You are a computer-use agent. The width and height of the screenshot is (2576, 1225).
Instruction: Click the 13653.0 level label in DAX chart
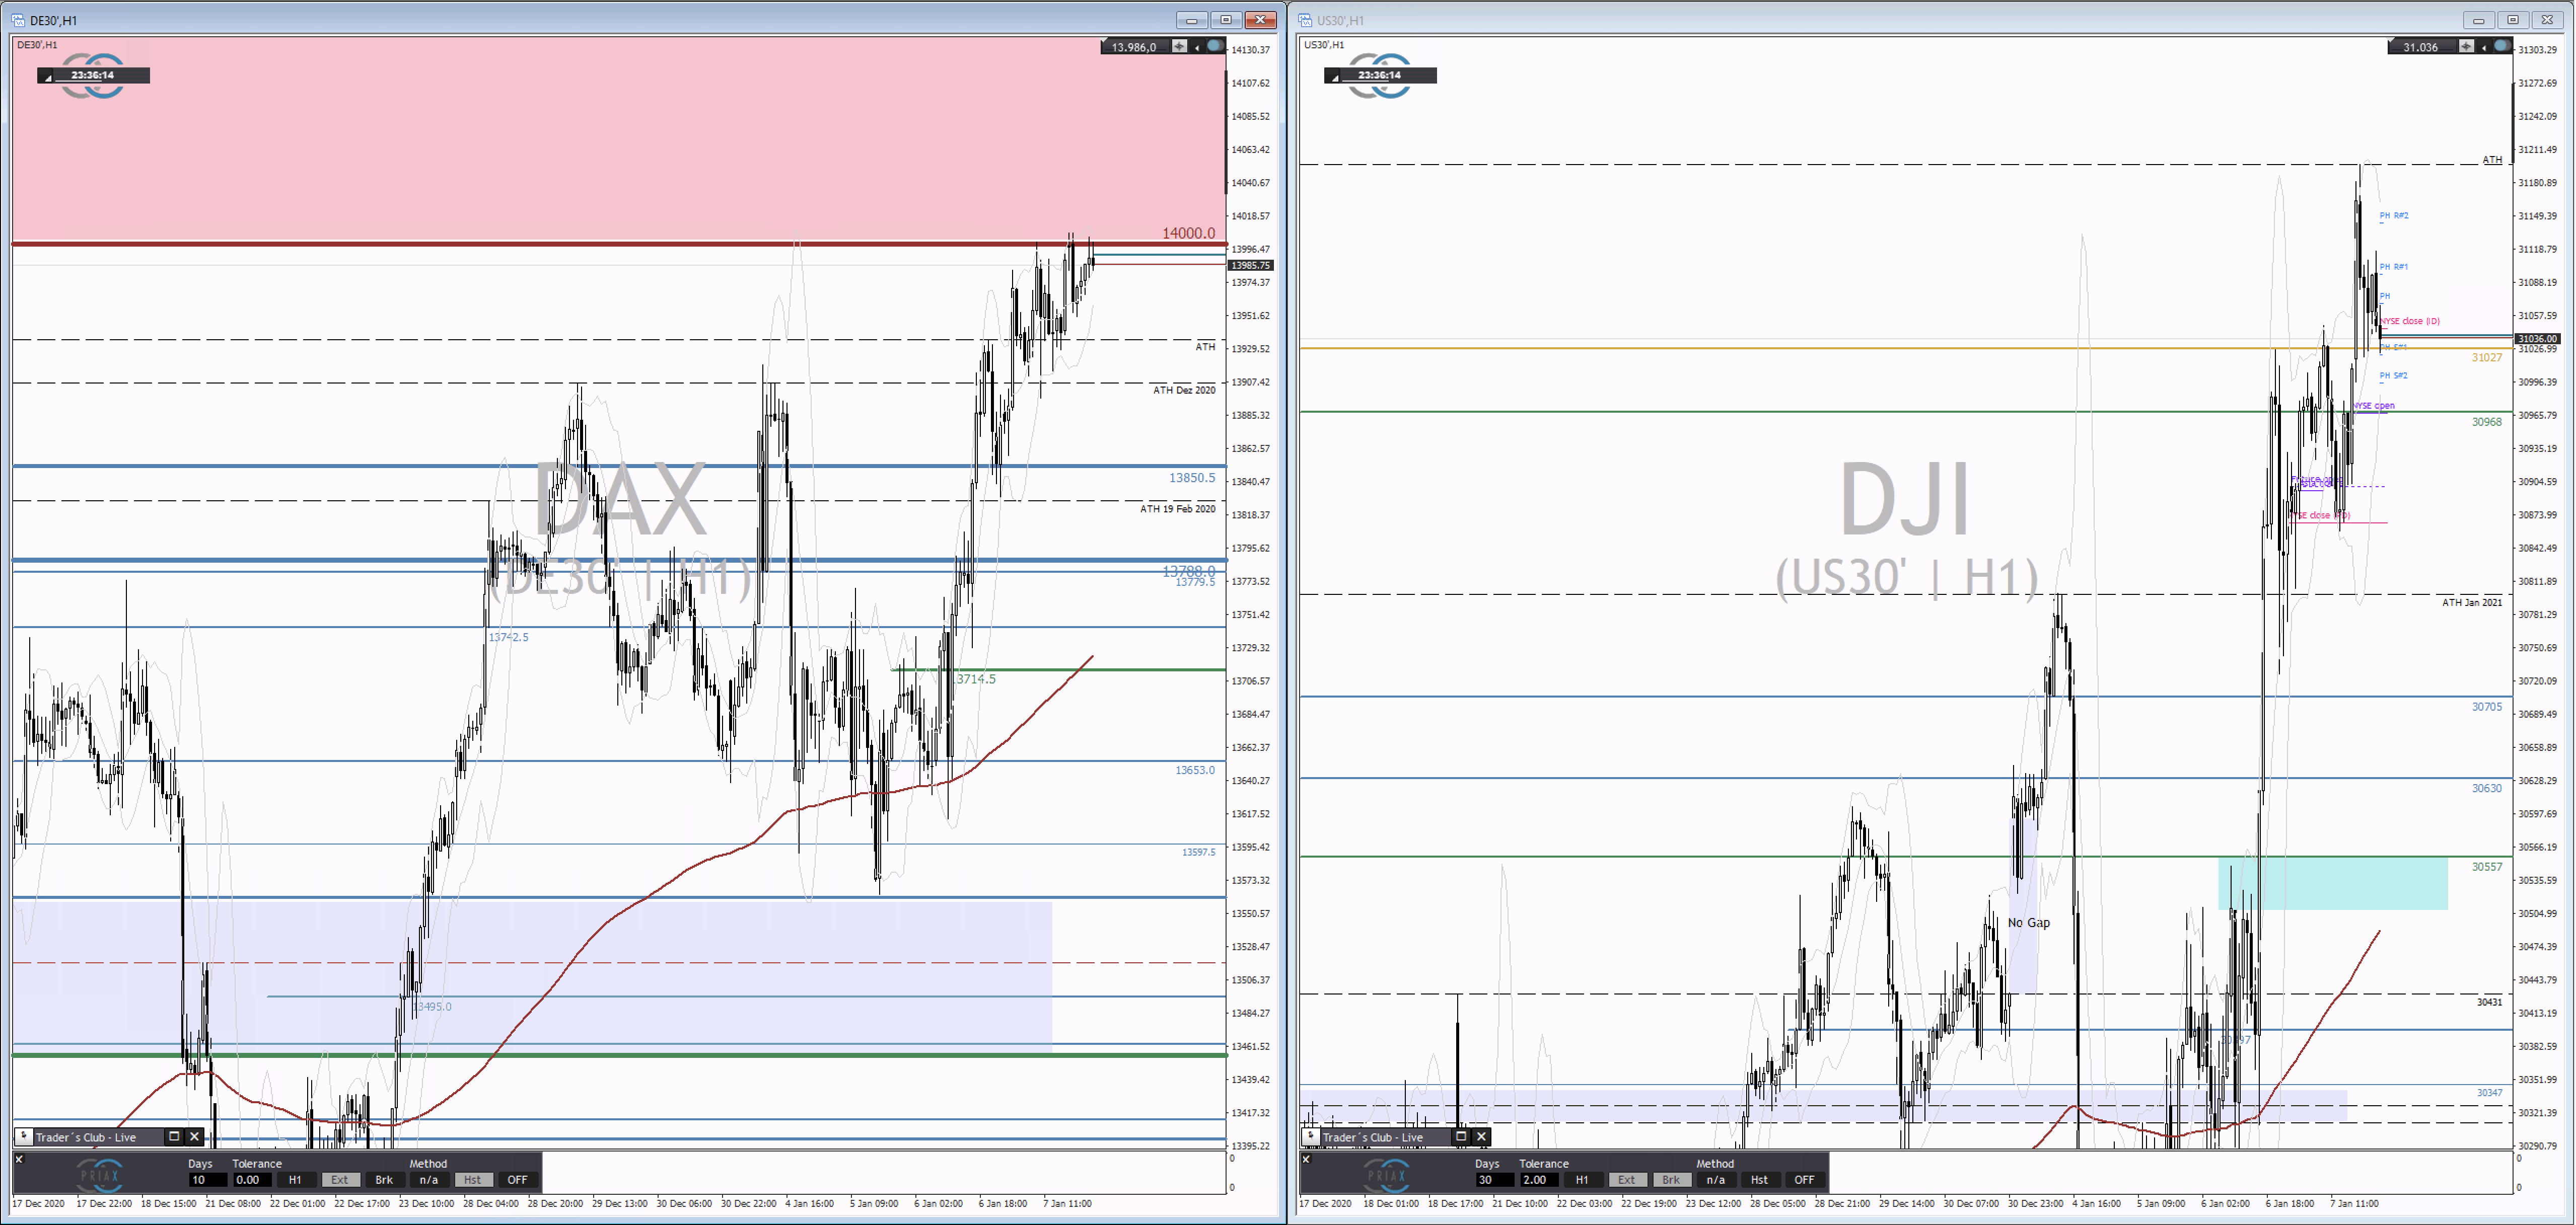[1195, 771]
